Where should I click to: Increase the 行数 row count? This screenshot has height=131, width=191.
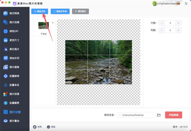pos(178,23)
